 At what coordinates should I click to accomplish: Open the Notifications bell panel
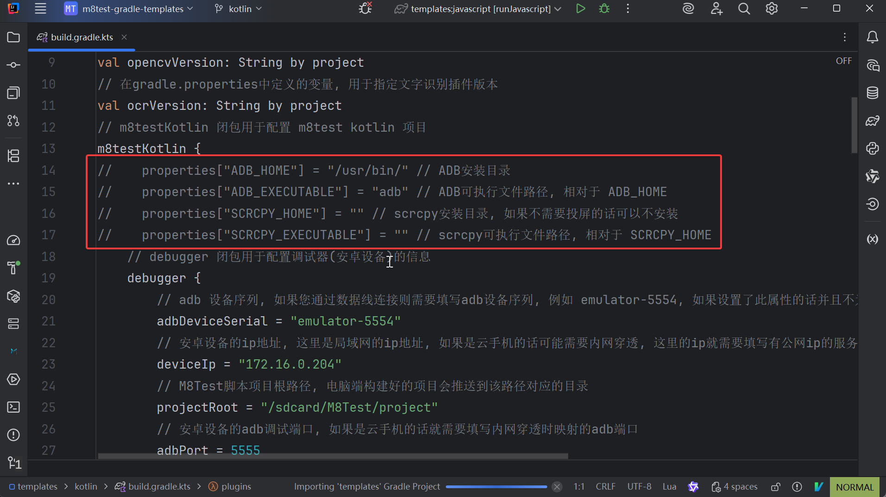(x=872, y=37)
